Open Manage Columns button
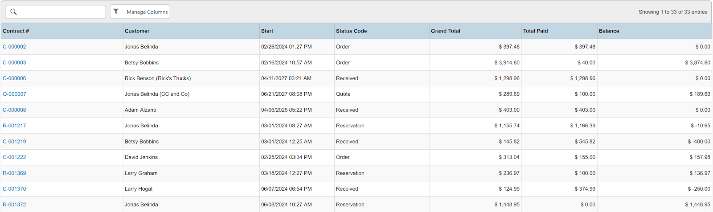Screen dimensions: 713x212 147,12
